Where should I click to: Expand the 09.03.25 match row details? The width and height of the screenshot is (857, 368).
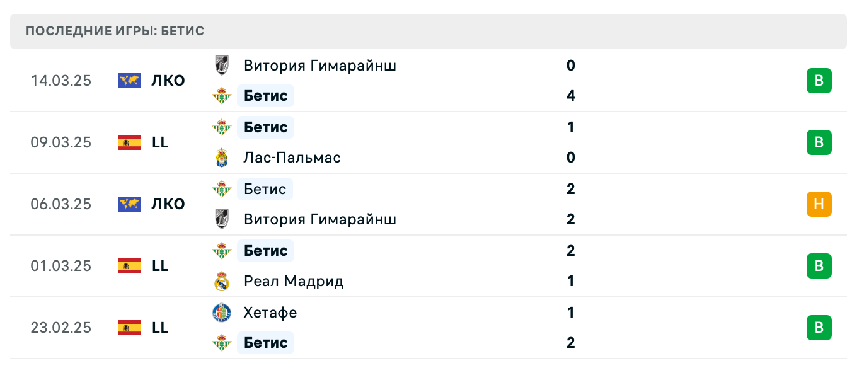coord(428,142)
